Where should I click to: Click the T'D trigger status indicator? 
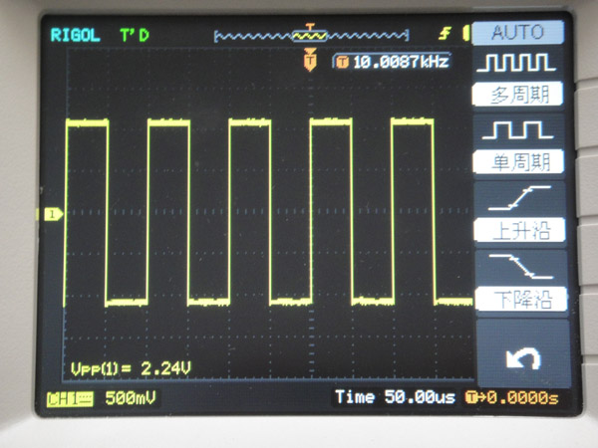tap(134, 36)
